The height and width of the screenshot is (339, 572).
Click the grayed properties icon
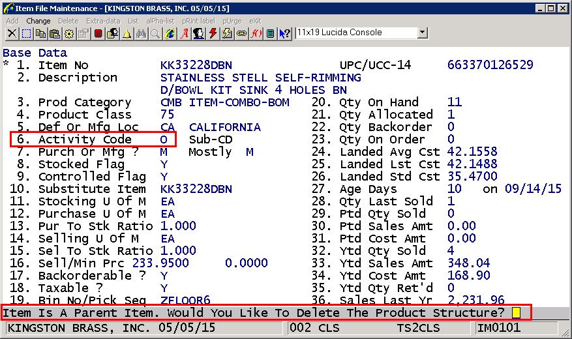[83, 34]
